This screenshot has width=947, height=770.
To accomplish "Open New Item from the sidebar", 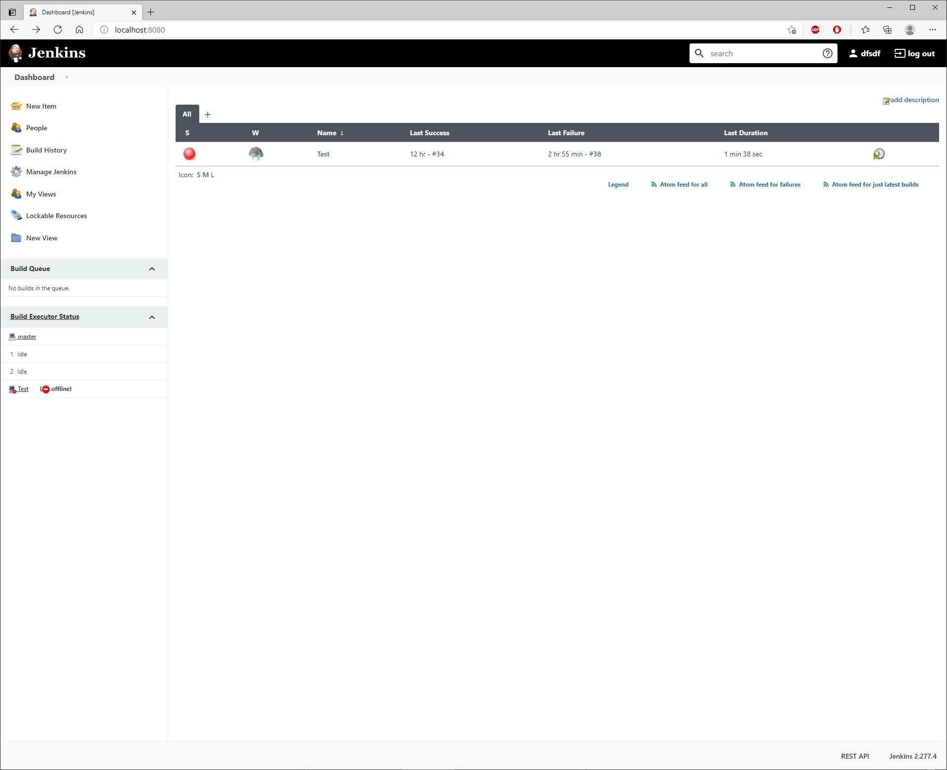I will [41, 106].
